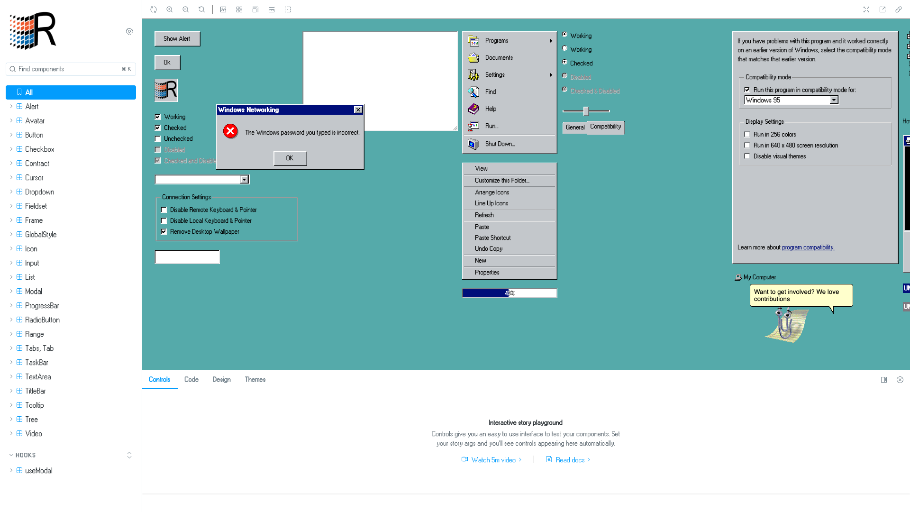This screenshot has width=910, height=512.
Task: Open the Windows 95 compatibility dropdown
Action: (834, 100)
